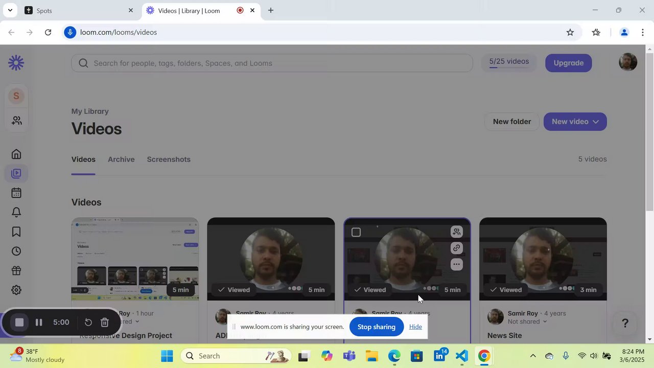Open Visual Studio Code from taskbar
Image resolution: width=654 pixels, height=368 pixels.
click(461, 356)
